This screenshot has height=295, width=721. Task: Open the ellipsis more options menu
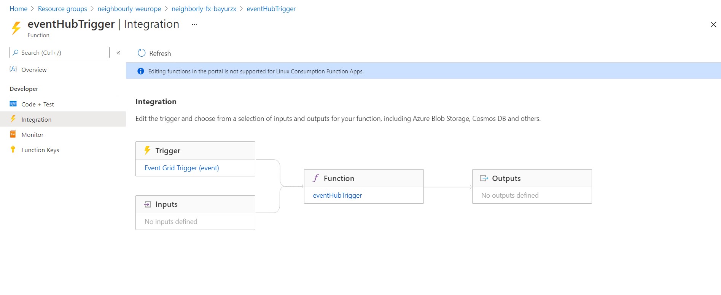point(194,24)
